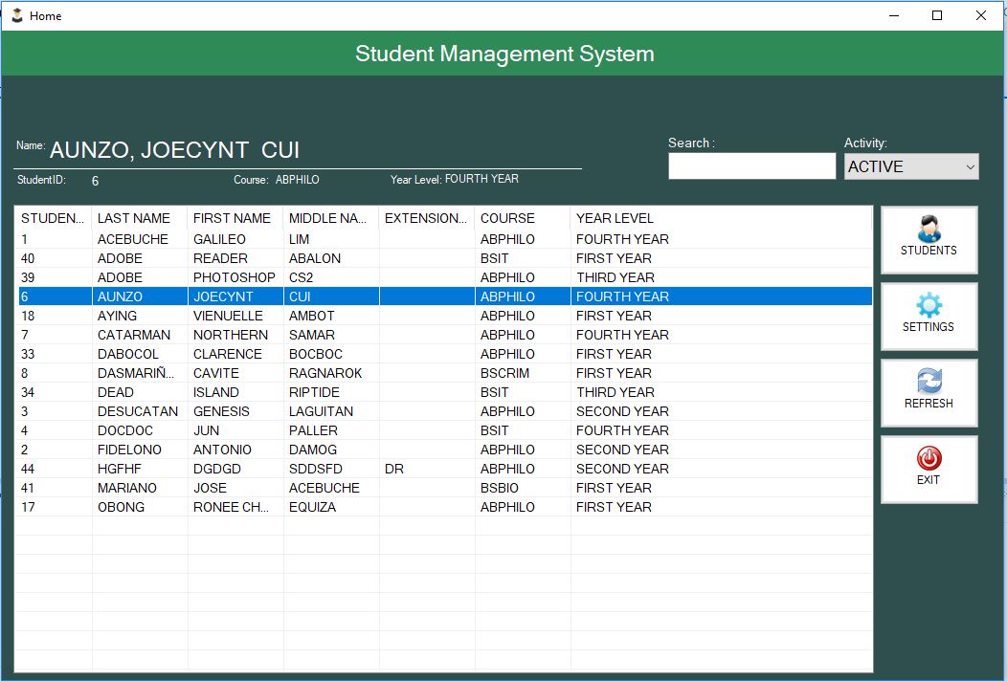Sort by LAST NAME column header

pos(134,218)
